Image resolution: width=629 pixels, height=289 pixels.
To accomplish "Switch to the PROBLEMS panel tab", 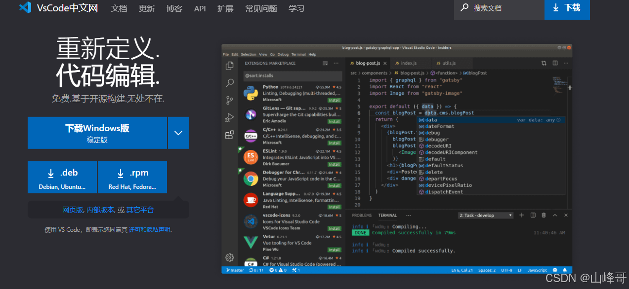I will [362, 216].
